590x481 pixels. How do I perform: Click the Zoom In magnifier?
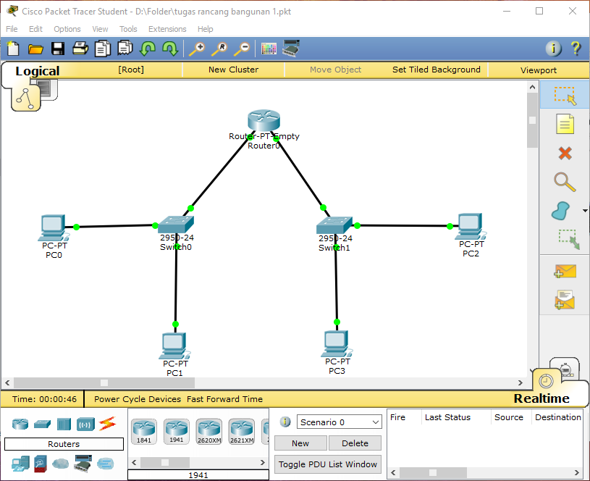point(197,49)
